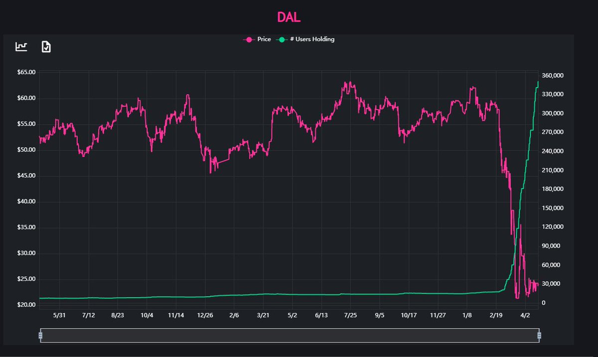Click the 360,000 users axis label
The height and width of the screenshot is (357, 598).
[553, 76]
